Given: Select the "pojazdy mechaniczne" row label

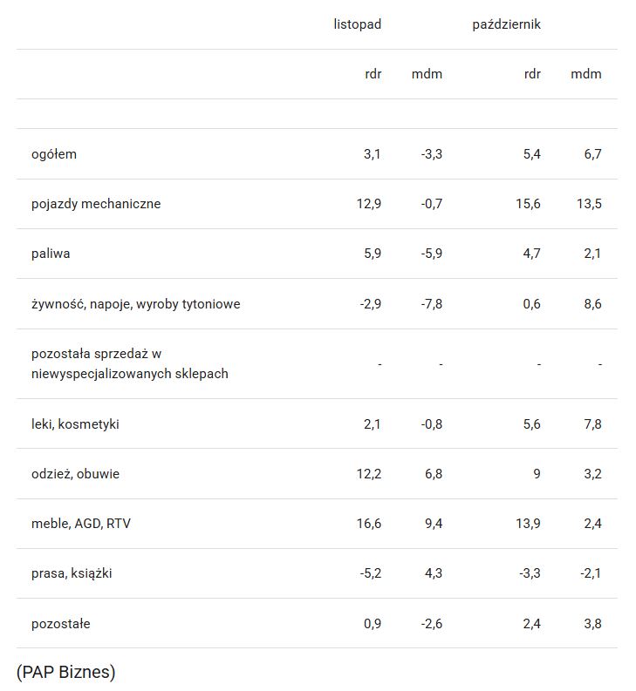Looking at the screenshot, I should tap(96, 204).
